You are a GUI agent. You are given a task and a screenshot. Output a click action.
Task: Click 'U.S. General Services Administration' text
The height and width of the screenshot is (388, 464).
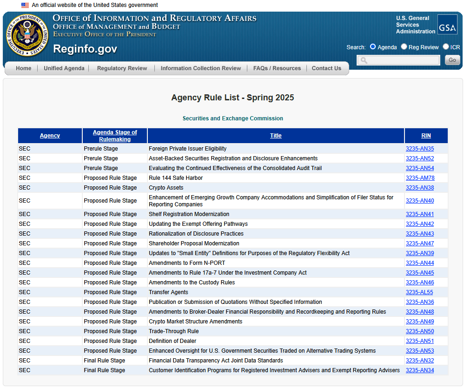click(416, 25)
